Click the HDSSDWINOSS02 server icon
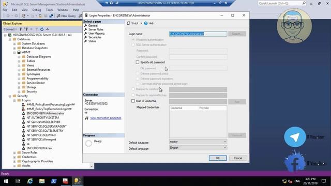 coord(10,35)
